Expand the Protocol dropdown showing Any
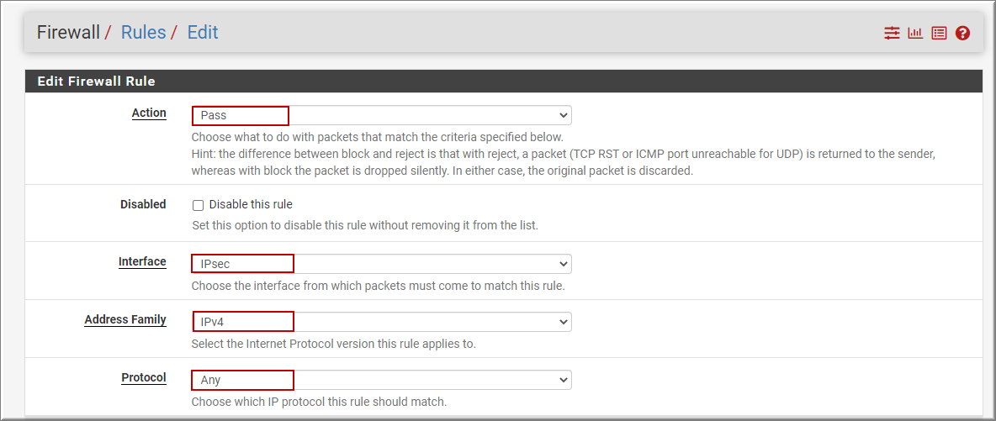The width and height of the screenshot is (996, 421). pyautogui.click(x=381, y=381)
